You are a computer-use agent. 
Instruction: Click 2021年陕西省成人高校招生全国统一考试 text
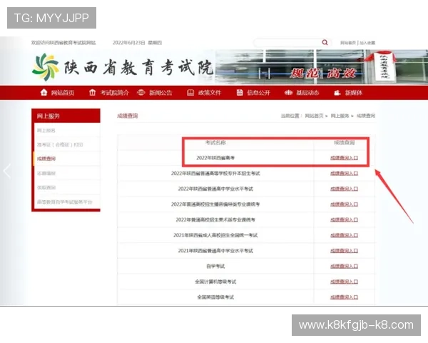(x=215, y=235)
